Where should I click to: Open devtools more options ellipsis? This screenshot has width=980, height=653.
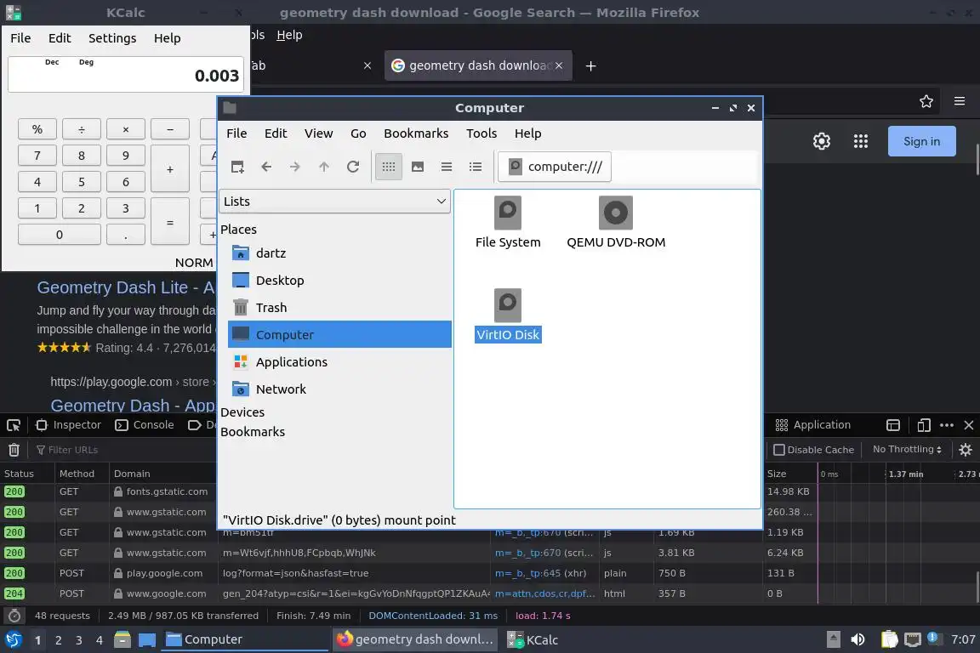coord(947,425)
